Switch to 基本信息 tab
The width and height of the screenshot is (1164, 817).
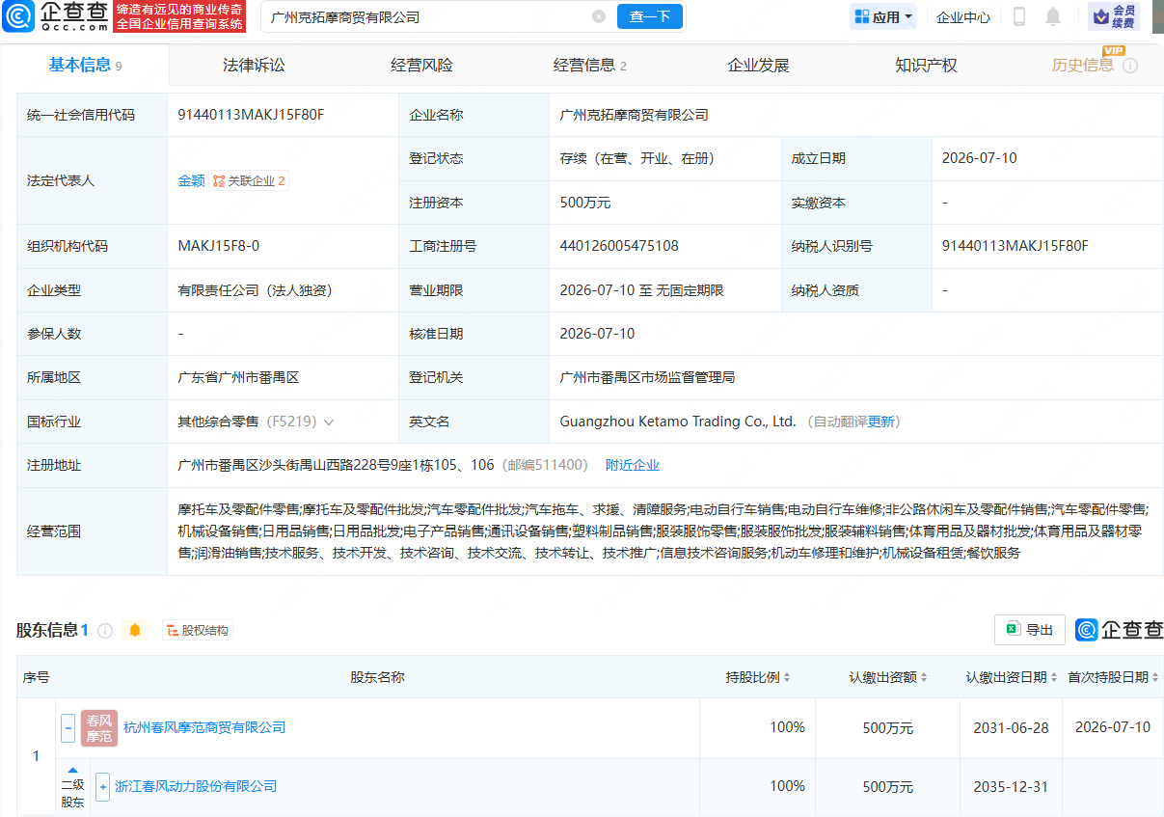(x=85, y=65)
